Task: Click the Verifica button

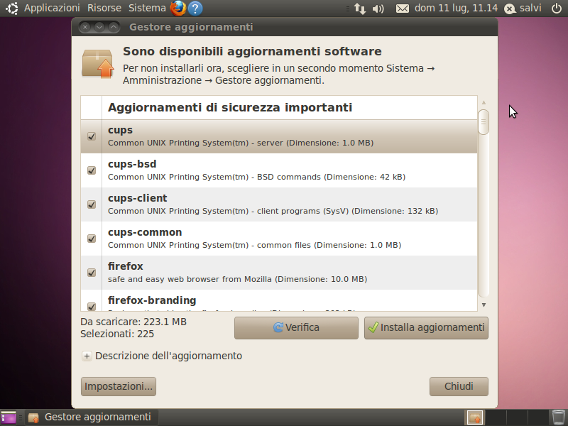Action: [296, 328]
